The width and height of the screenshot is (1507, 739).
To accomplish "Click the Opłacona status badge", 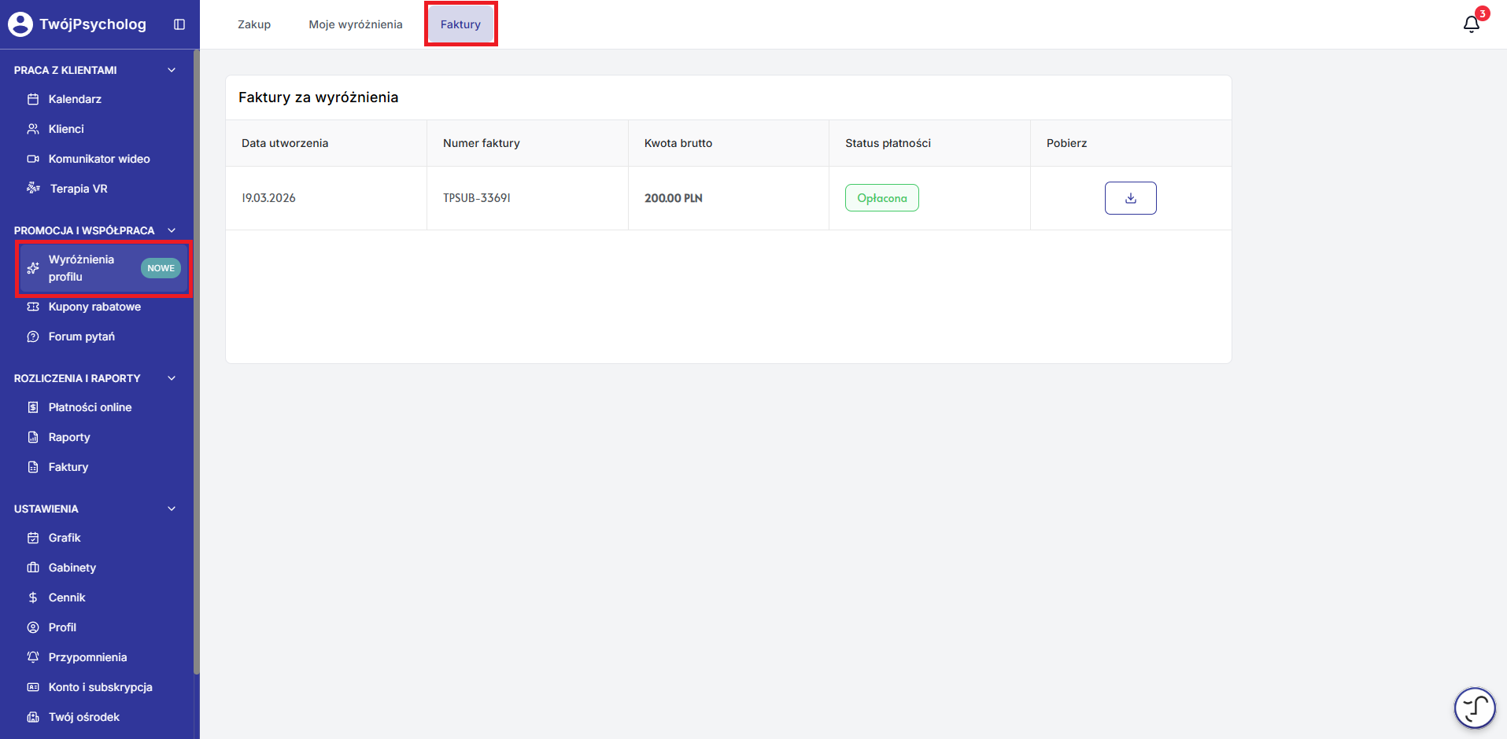I will (x=882, y=198).
